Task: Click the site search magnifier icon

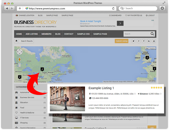Action: pos(152,34)
